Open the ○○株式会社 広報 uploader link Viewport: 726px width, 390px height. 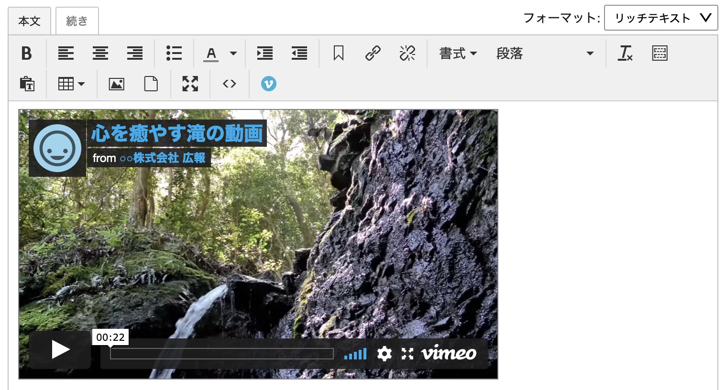[163, 158]
